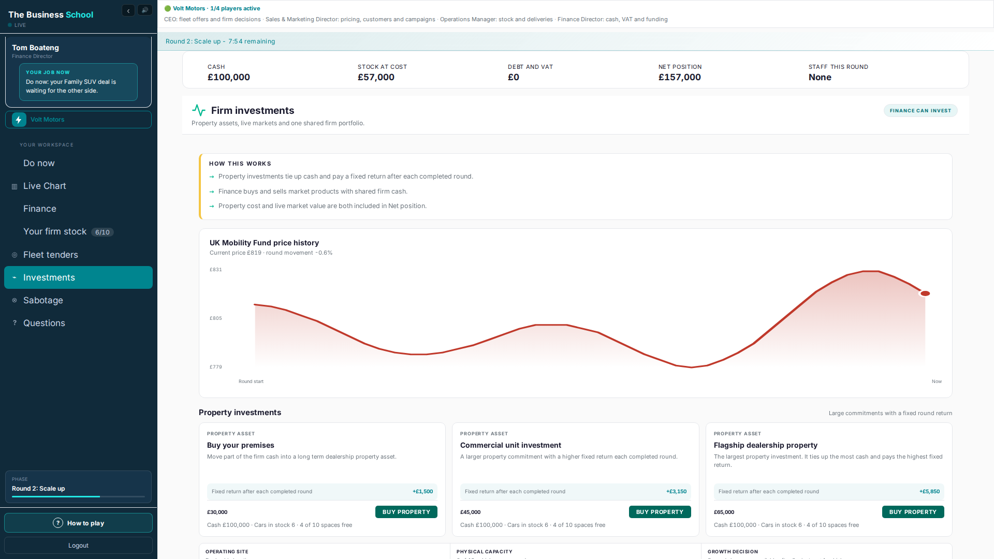Select the Investments sidebar item
The width and height of the screenshot is (994, 559).
tap(78, 277)
